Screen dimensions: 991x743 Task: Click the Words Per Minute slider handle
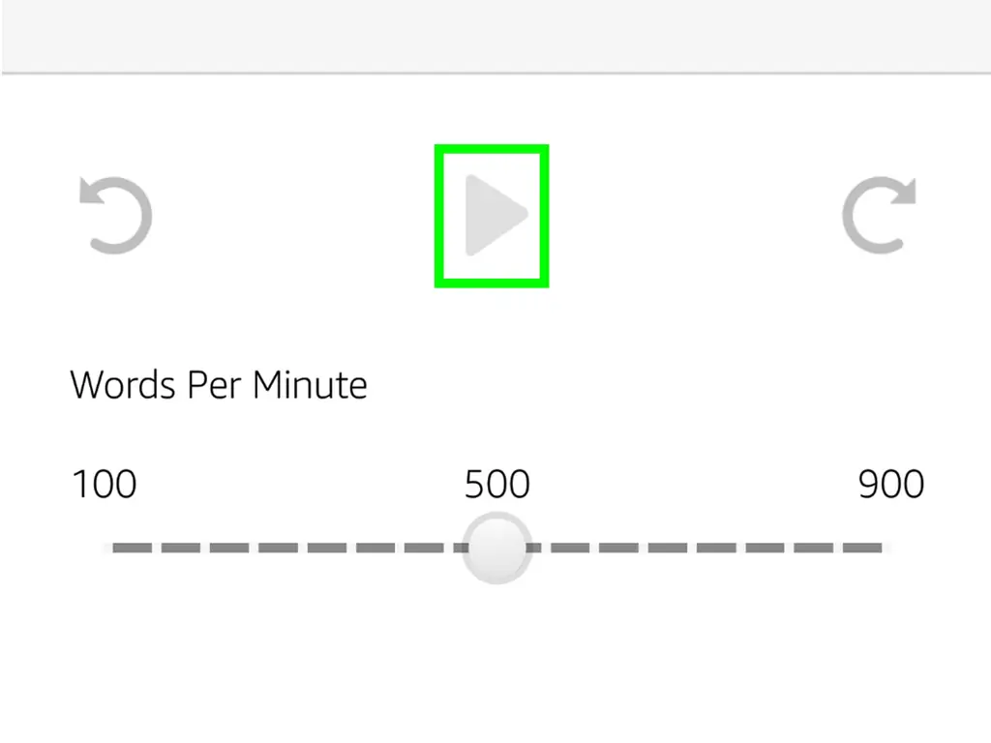pos(496,548)
